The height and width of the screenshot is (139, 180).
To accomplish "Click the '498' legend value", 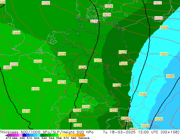I will pyautogui.click(x=22, y=138).
